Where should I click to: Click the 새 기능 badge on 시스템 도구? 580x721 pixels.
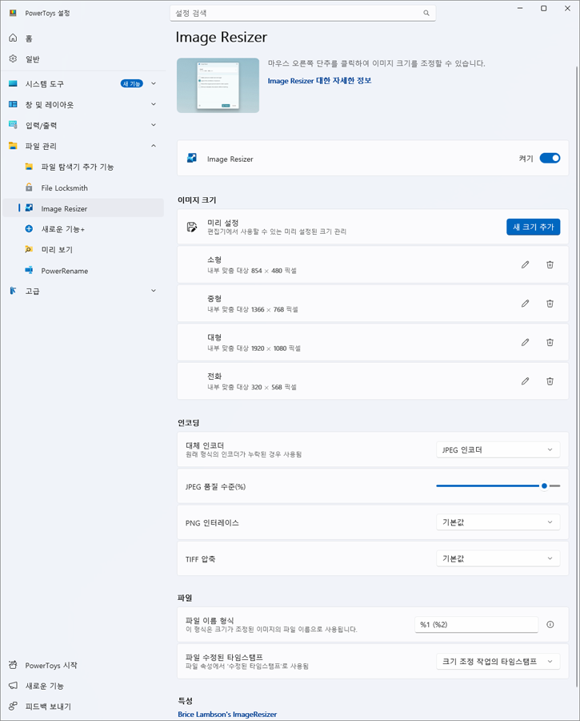pyautogui.click(x=132, y=83)
